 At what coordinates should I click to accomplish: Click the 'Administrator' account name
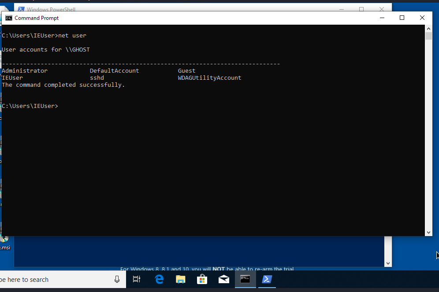click(x=25, y=71)
